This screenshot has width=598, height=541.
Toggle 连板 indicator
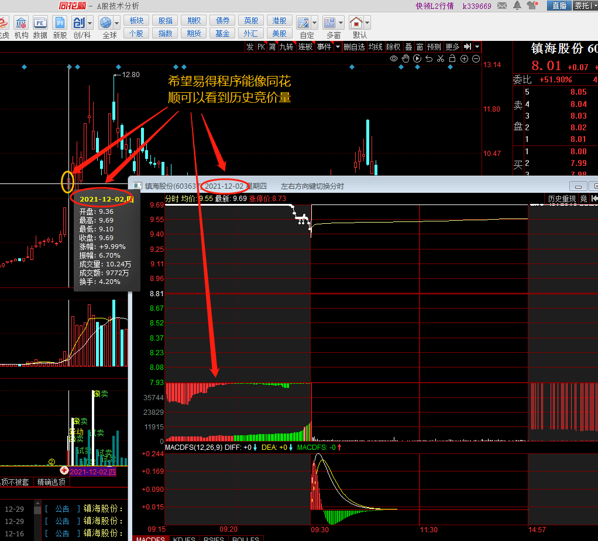pyautogui.click(x=305, y=47)
